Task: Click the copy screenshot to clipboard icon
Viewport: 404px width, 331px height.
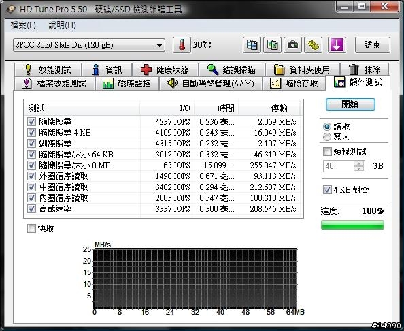Action: click(272, 45)
